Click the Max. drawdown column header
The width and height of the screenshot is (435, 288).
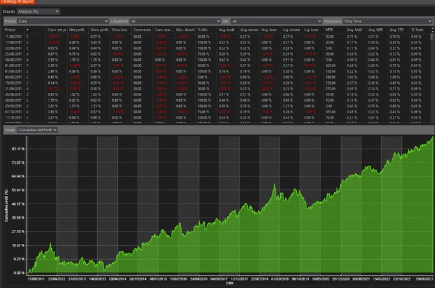(x=185, y=29)
